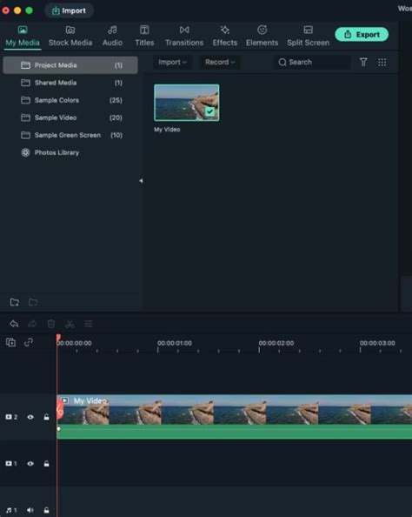Click the Sample Green Screen count (10)
Image resolution: width=412 pixels, height=517 pixels.
[116, 135]
